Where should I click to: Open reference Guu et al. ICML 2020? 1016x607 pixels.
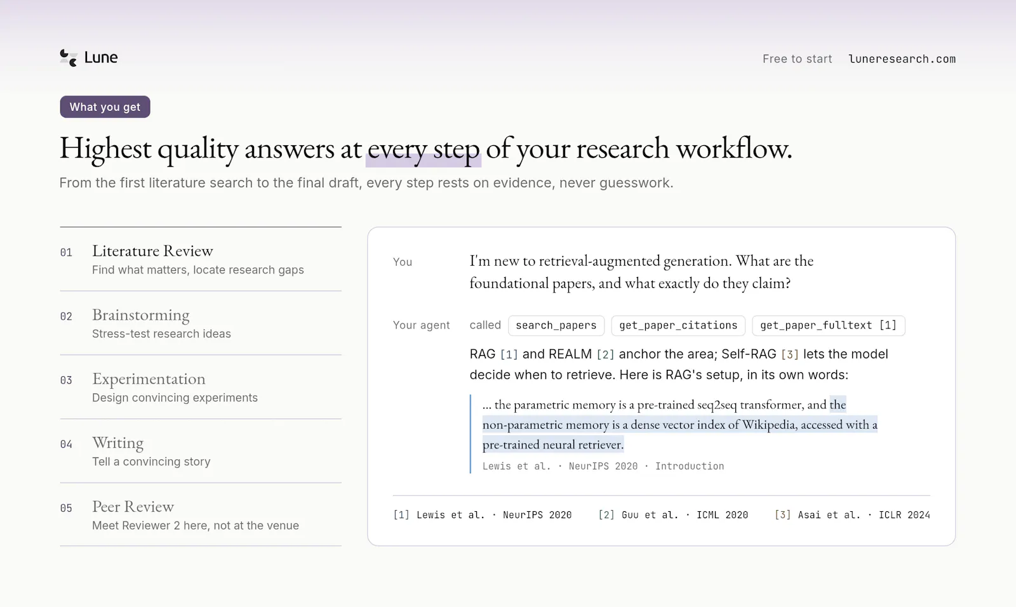tap(673, 515)
